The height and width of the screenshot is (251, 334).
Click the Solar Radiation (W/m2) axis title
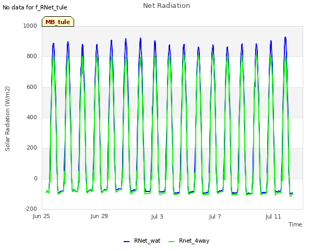(x=7, y=119)
